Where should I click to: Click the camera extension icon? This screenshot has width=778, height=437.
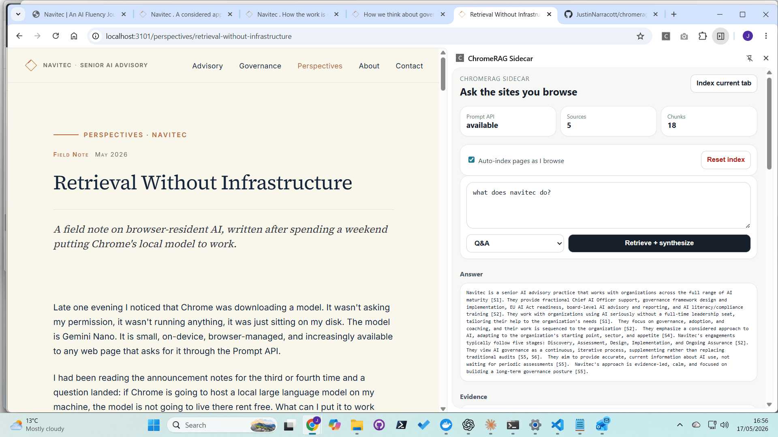tap(684, 36)
